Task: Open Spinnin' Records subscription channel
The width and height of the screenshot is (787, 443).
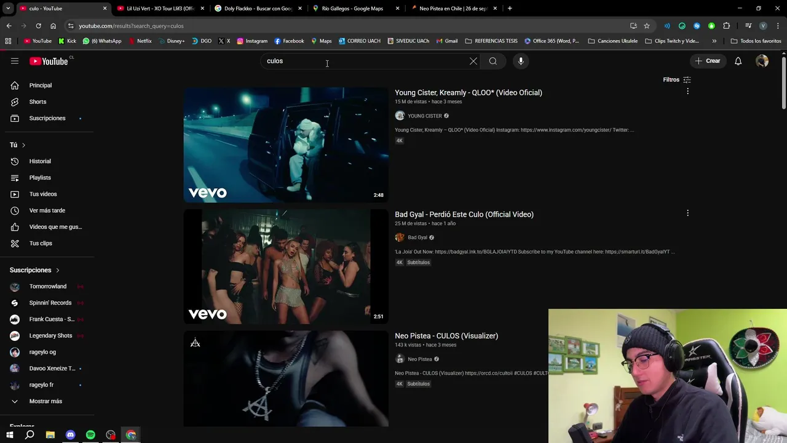Action: (x=49, y=303)
